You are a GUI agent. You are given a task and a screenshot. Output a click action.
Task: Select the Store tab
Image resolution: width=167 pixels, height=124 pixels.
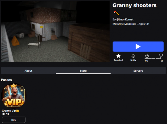[x=83, y=71]
